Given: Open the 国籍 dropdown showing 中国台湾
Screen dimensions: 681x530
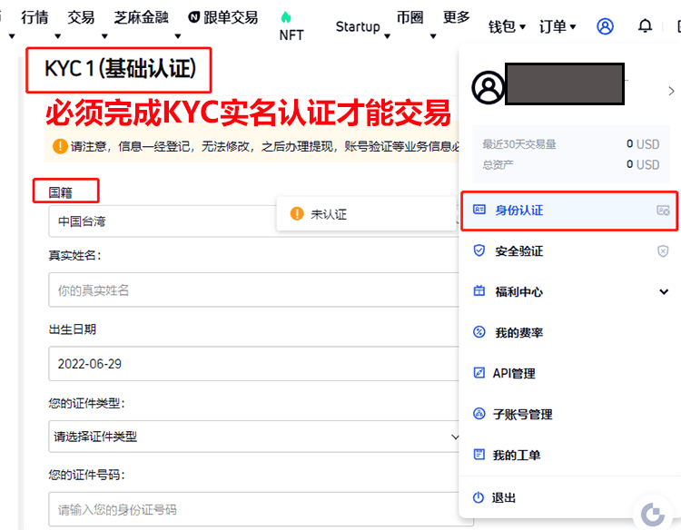Looking at the screenshot, I should [x=163, y=221].
